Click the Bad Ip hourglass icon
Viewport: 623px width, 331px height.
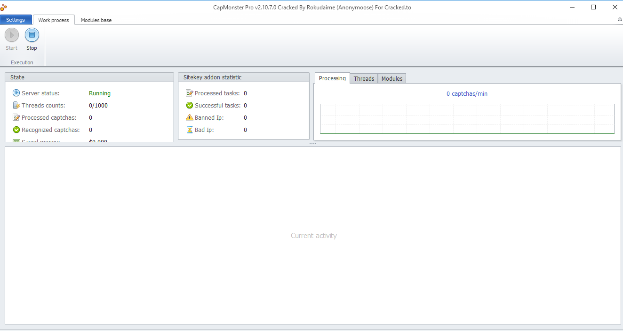(x=190, y=130)
